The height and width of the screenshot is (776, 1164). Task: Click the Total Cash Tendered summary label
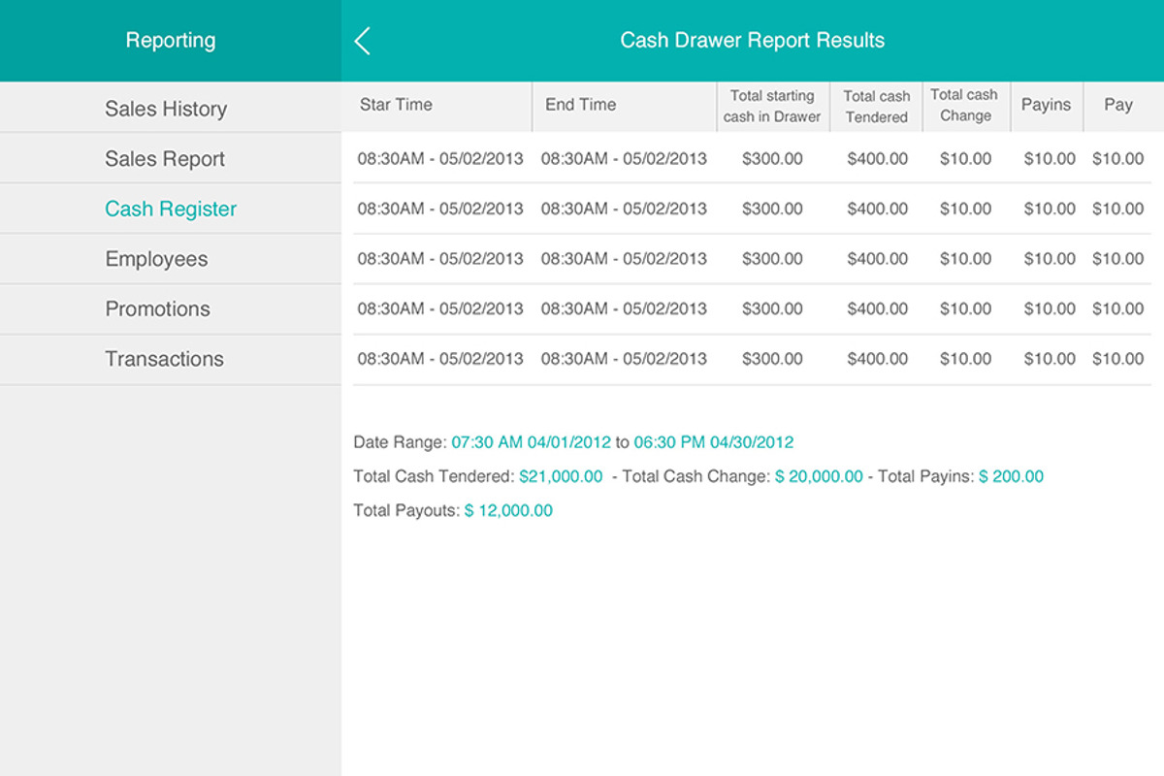pos(434,476)
